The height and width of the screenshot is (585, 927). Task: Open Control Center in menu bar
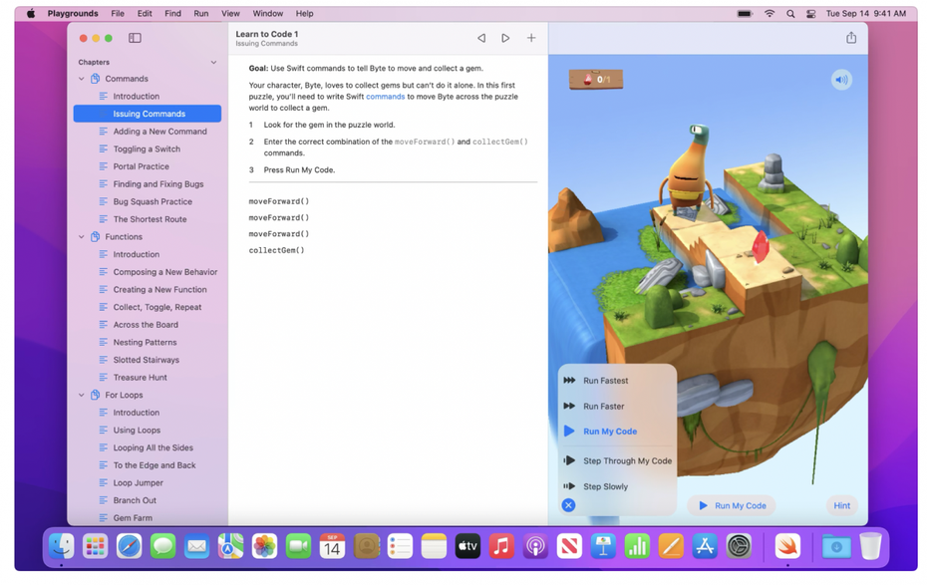pyautogui.click(x=811, y=14)
